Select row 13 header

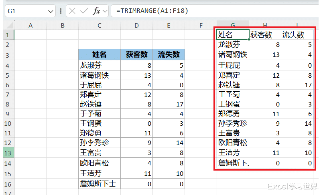8,153
